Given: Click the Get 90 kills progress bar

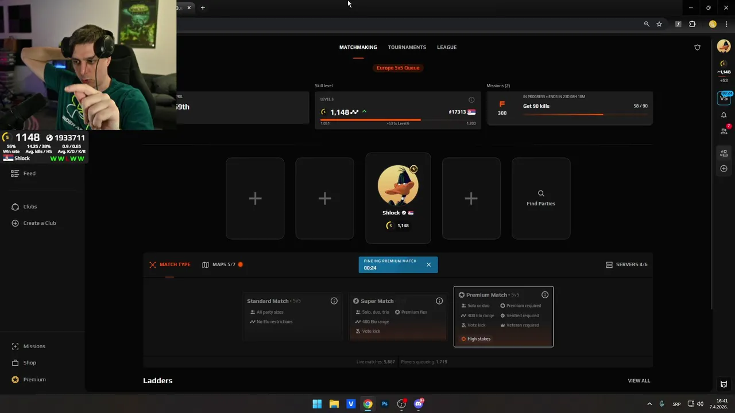Looking at the screenshot, I should [585, 114].
